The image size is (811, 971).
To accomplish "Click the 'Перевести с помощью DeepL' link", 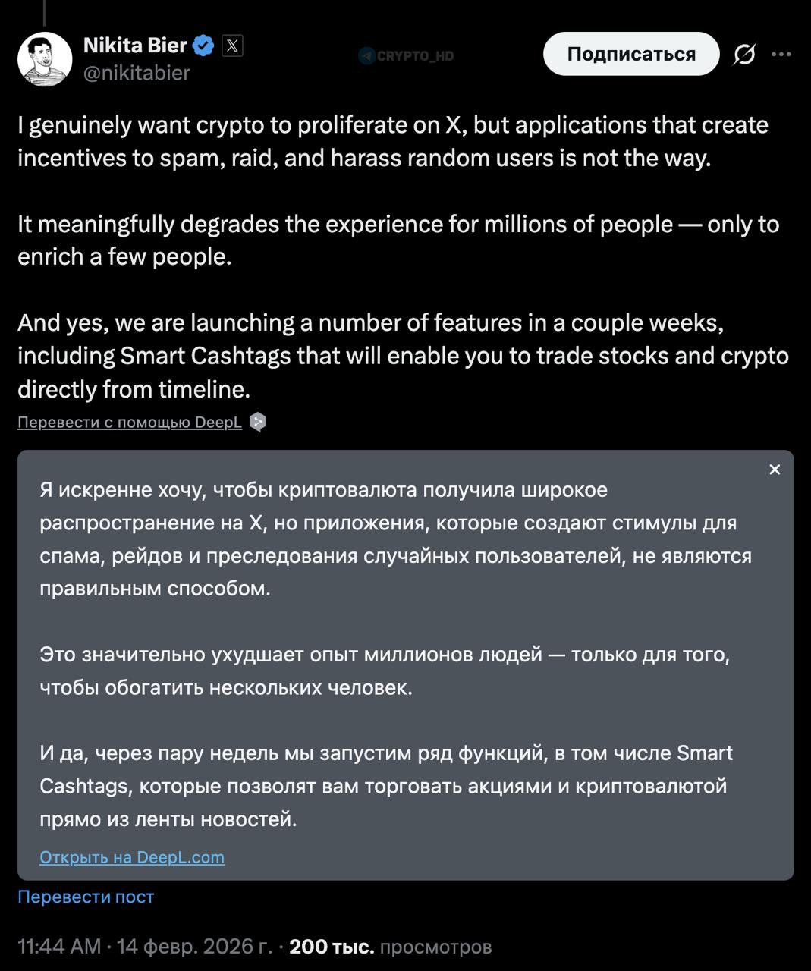I will 130,423.
